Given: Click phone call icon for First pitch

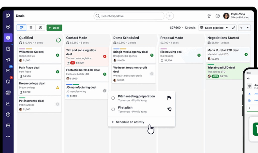Looking at the screenshot, I should click(x=169, y=109).
